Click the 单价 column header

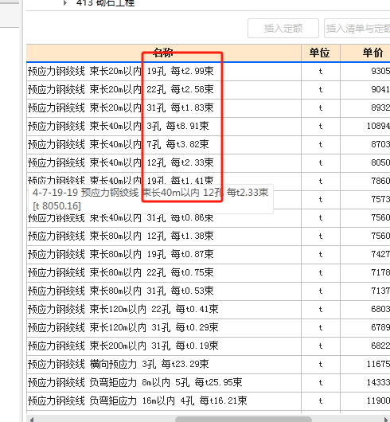click(x=365, y=53)
